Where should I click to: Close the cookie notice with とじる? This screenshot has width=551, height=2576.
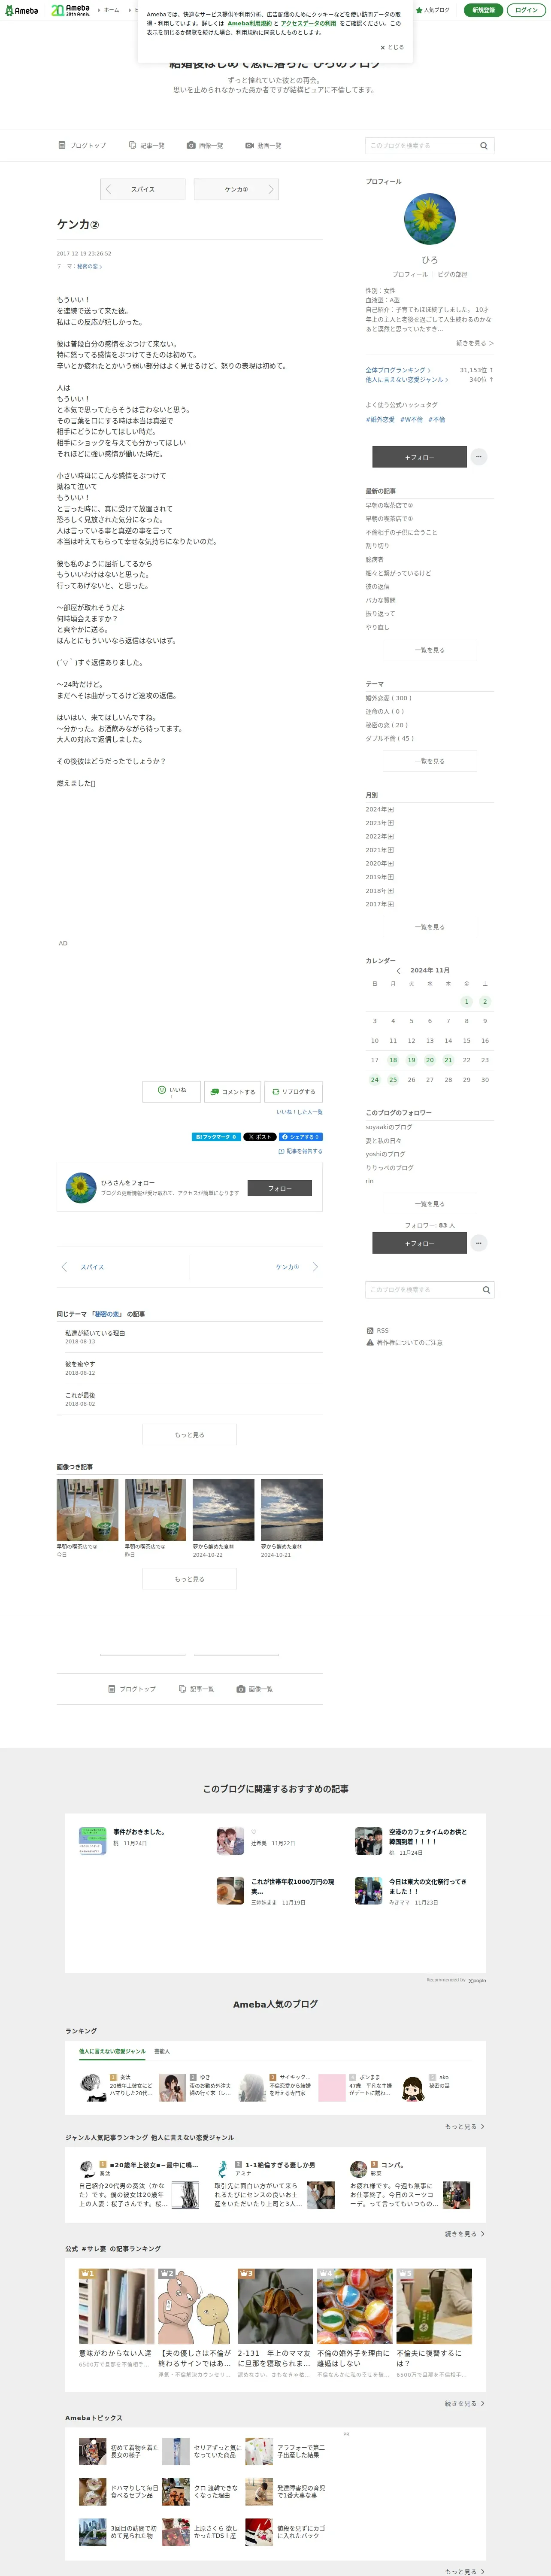[x=392, y=47]
